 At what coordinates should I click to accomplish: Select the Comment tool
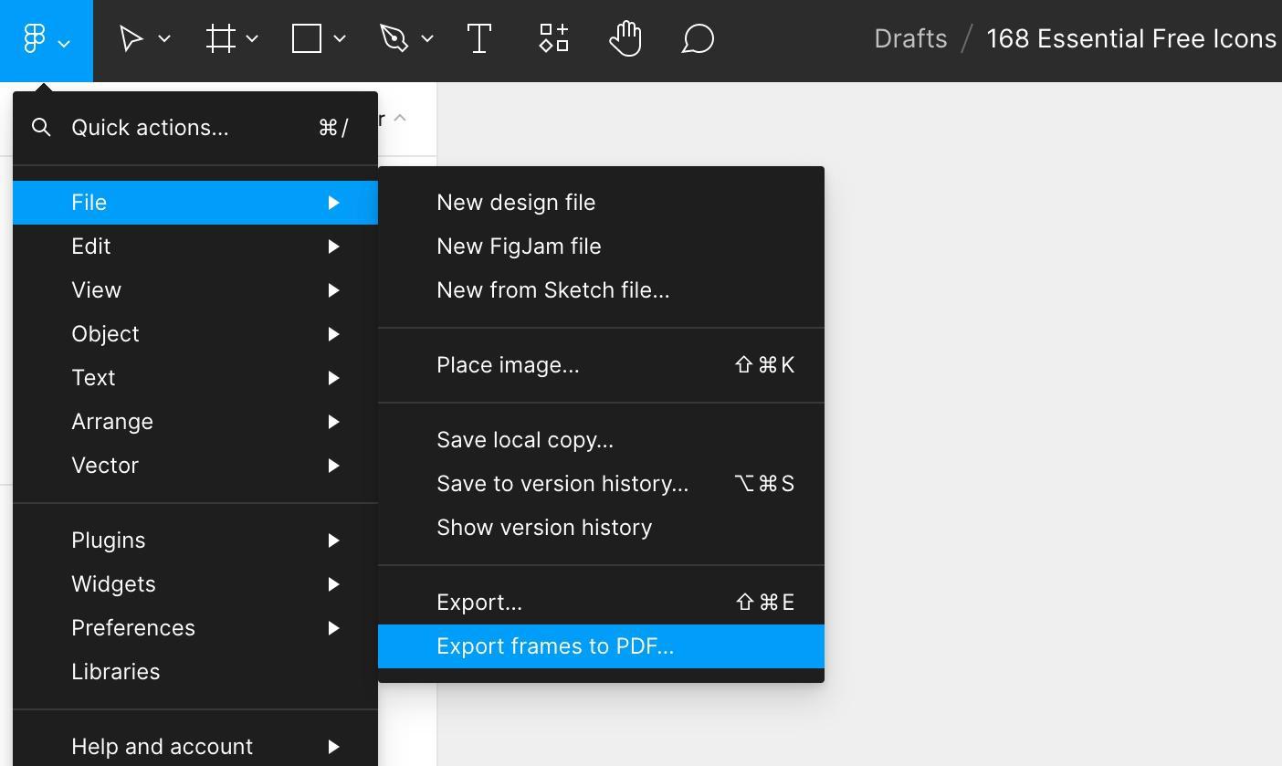click(x=698, y=39)
